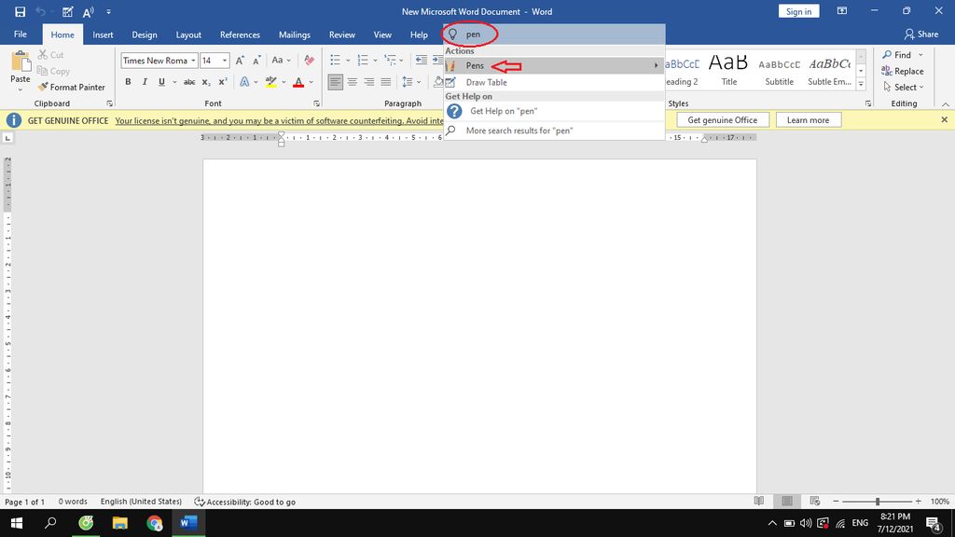Viewport: 955px width, 537px height.
Task: Switch to Read Mode view
Action: coord(759,501)
